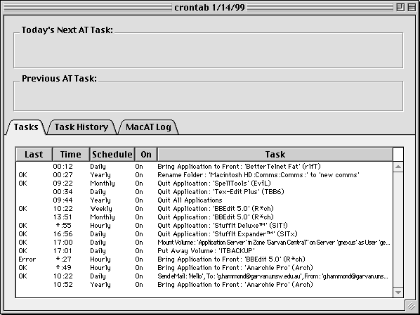
Task: Click the window collapse box icon
Action: pyautogui.click(x=412, y=7)
